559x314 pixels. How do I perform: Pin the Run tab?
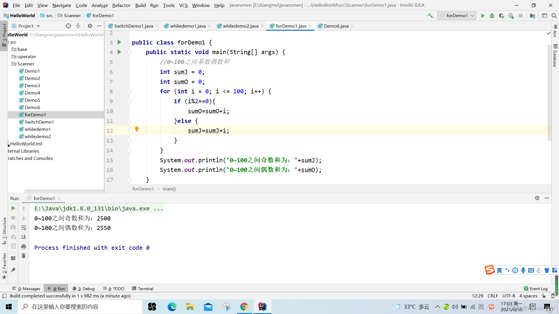click(13, 270)
